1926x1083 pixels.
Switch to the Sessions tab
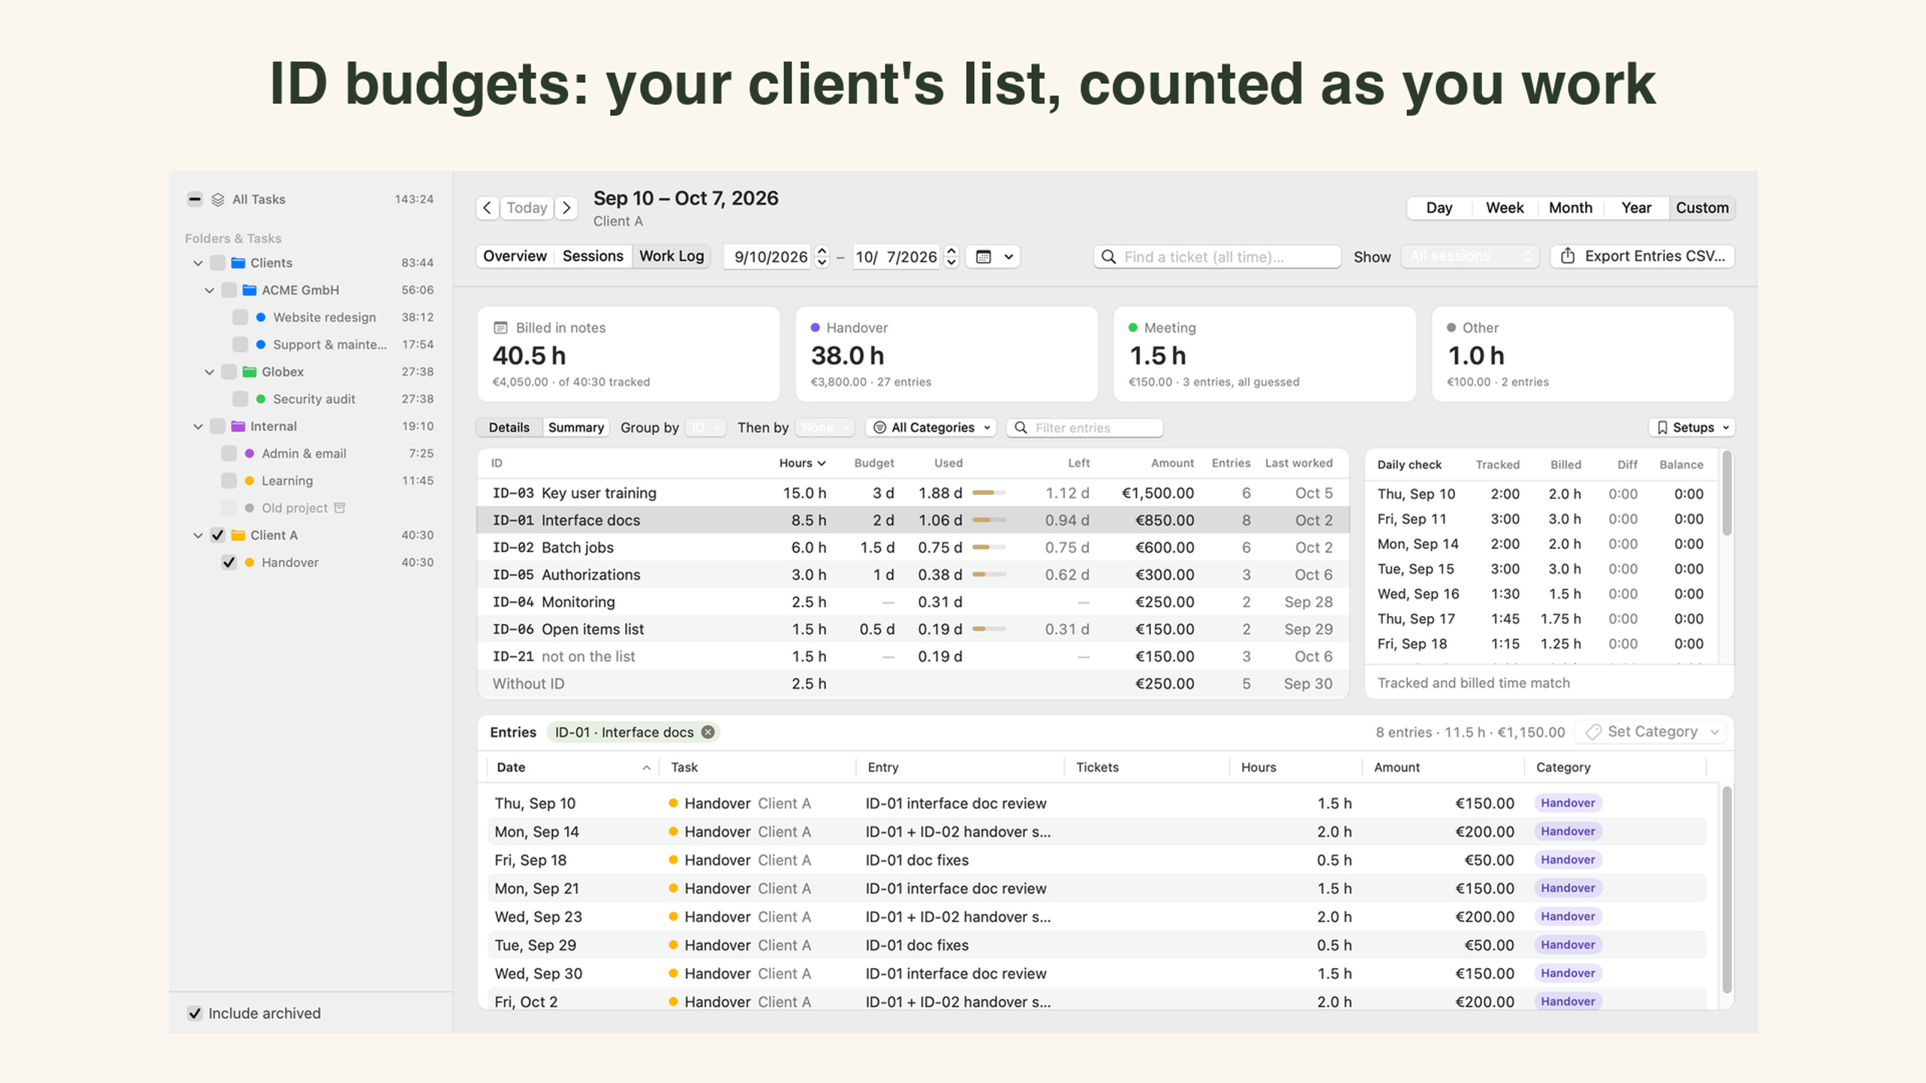[x=593, y=256]
